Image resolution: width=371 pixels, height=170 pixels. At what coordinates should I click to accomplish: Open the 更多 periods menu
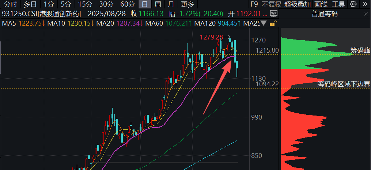(188, 4)
